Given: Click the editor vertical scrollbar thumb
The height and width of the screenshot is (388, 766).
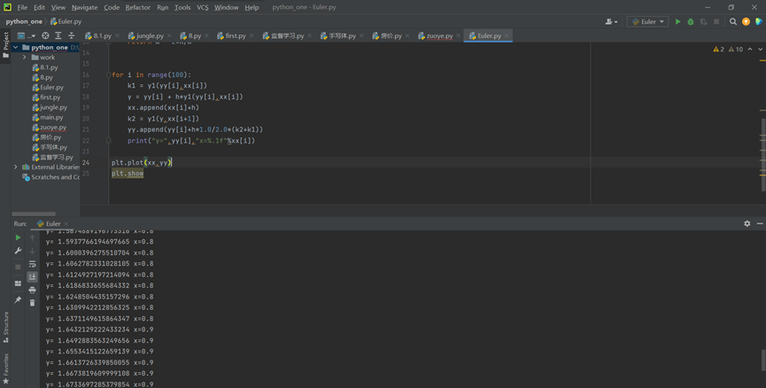Looking at the screenshot, I should pyautogui.click(x=763, y=154).
